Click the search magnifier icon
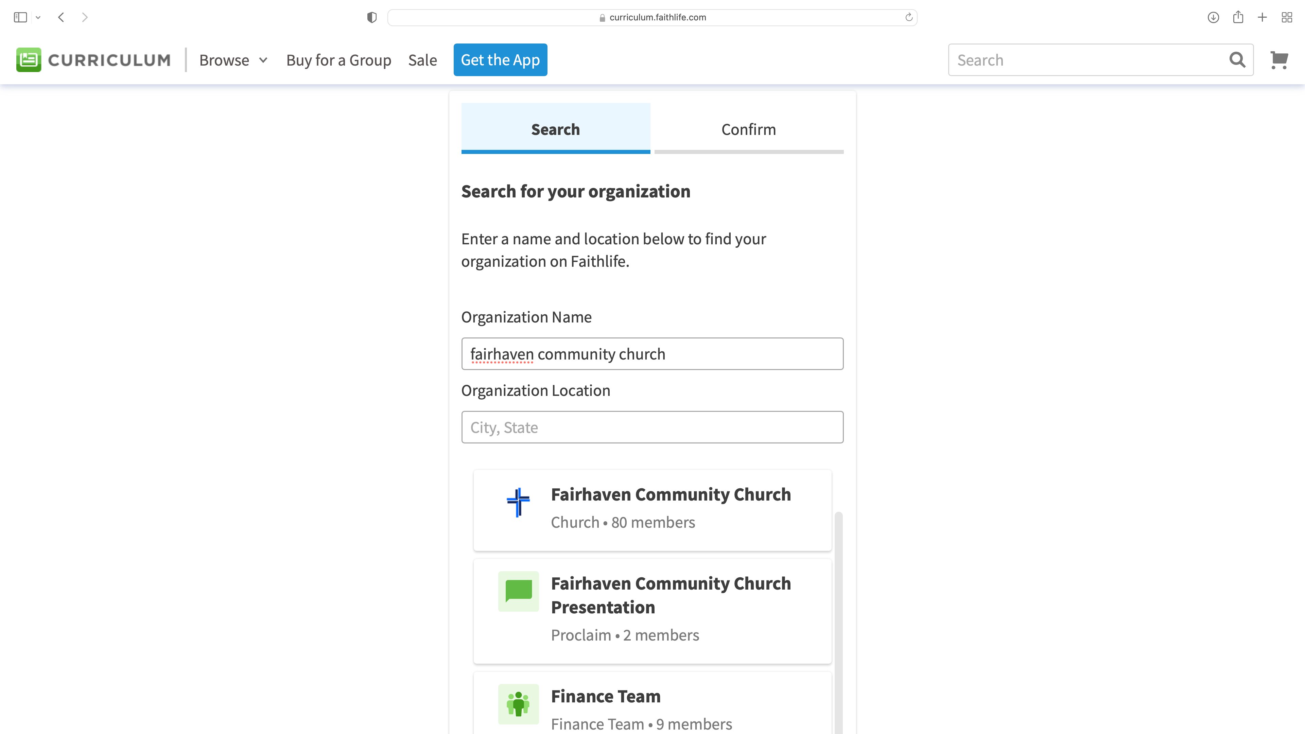This screenshot has width=1305, height=734. click(1237, 60)
